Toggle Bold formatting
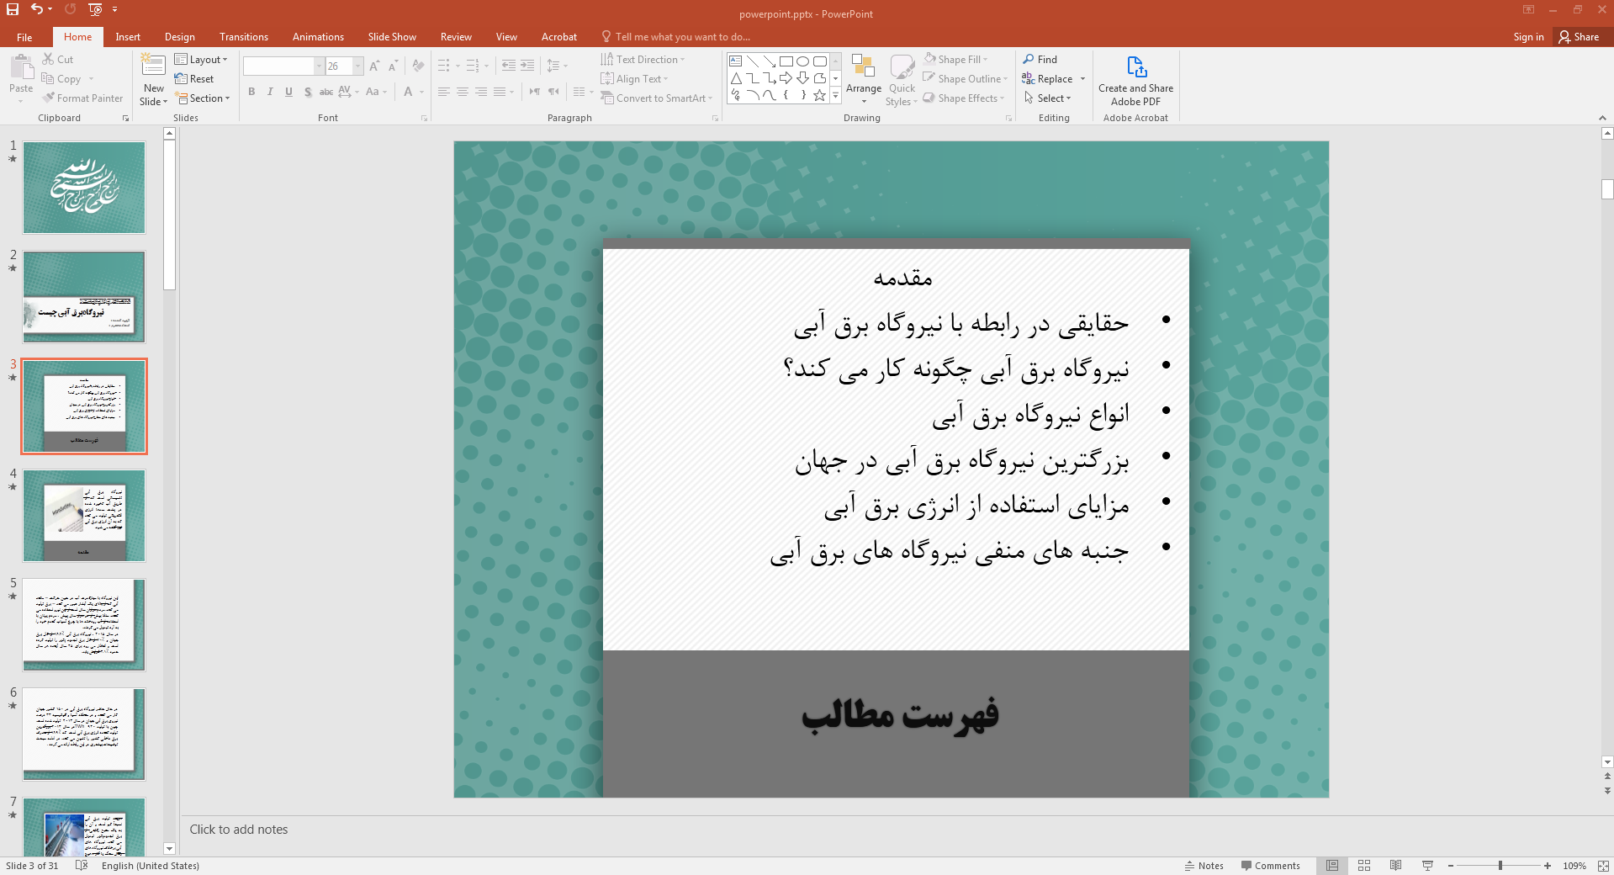 coord(251,92)
